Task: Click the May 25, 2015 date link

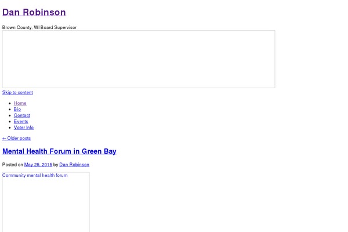Action: (x=38, y=165)
